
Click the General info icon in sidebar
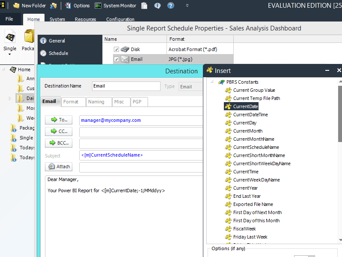point(43,41)
